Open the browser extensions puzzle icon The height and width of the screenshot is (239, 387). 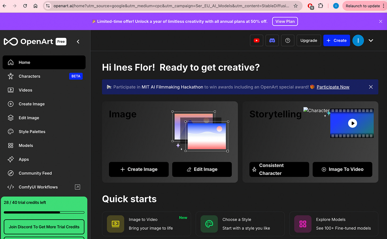click(x=321, y=6)
